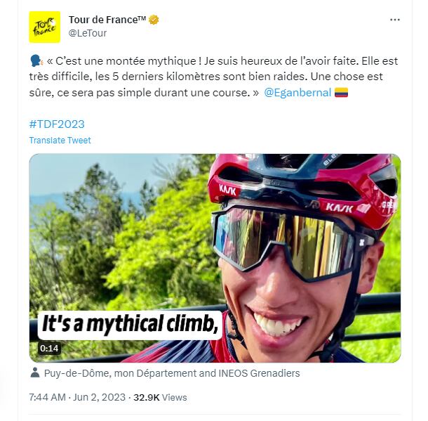Open the #TDF2023 hashtag
This screenshot has height=421, width=428.
pyautogui.click(x=57, y=124)
